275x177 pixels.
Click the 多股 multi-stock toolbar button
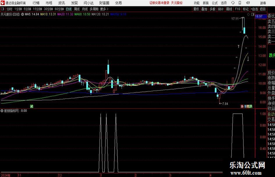(212, 9)
